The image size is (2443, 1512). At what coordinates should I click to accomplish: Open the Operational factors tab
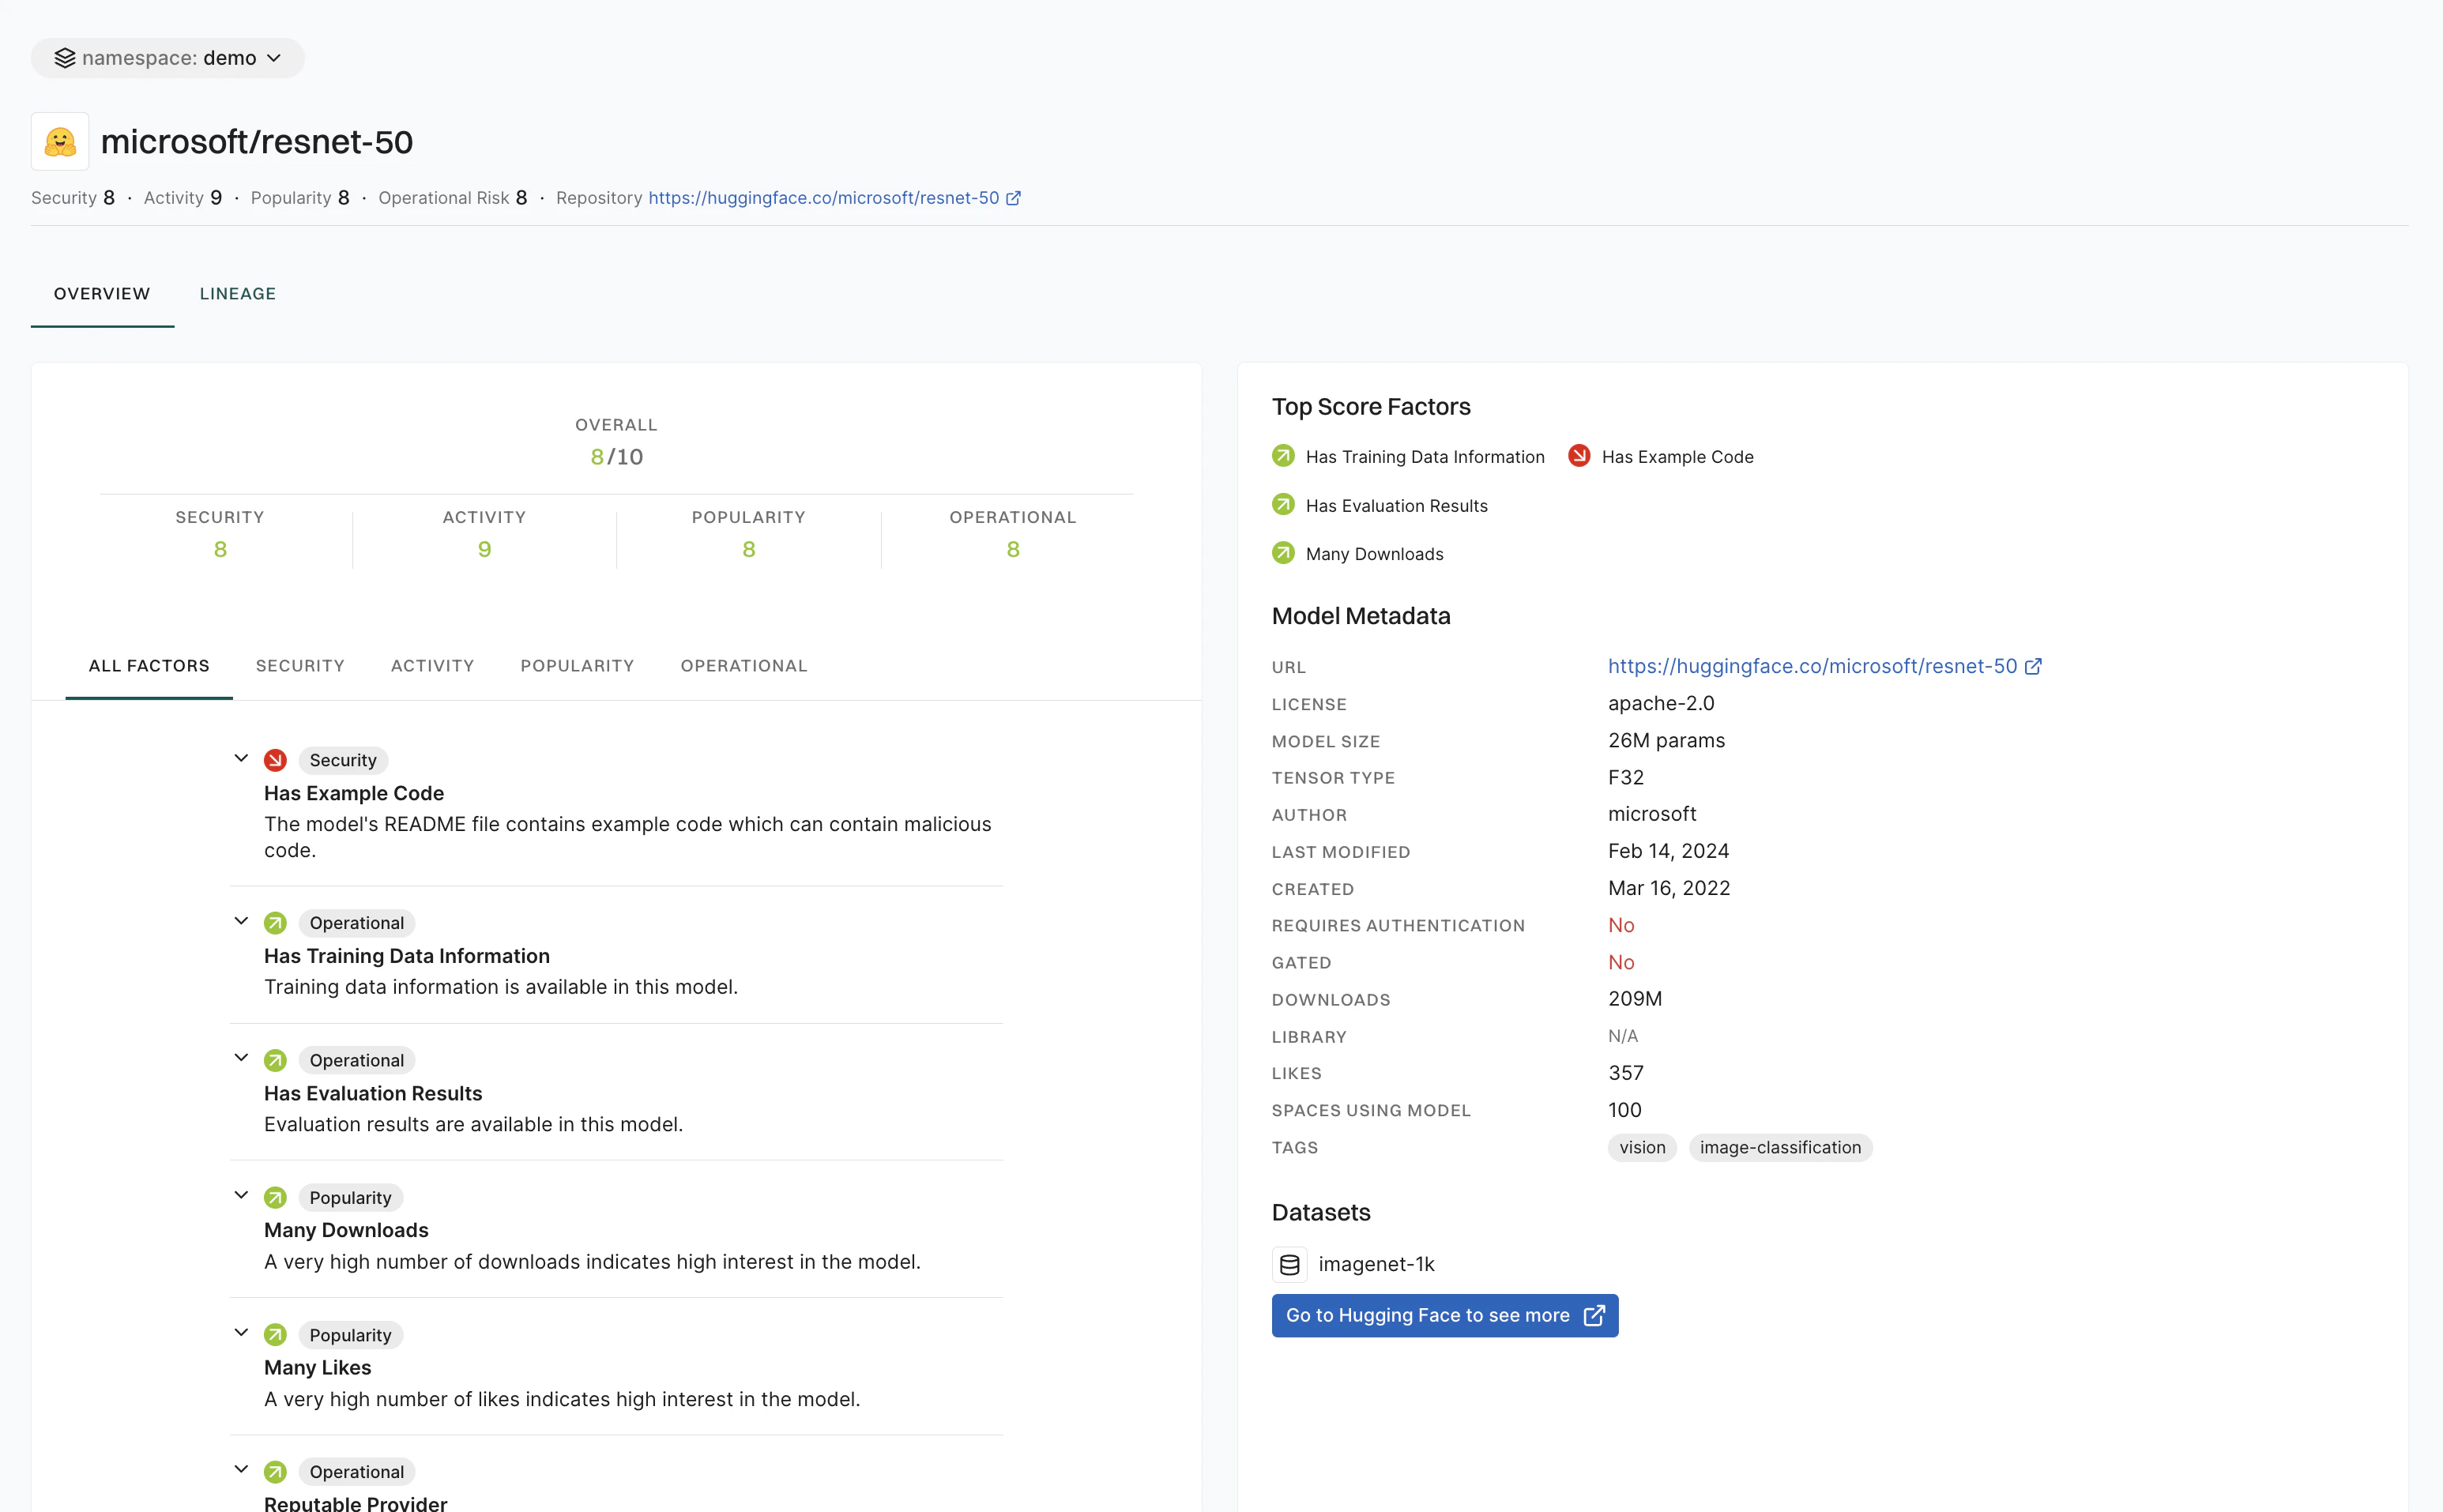click(x=743, y=666)
